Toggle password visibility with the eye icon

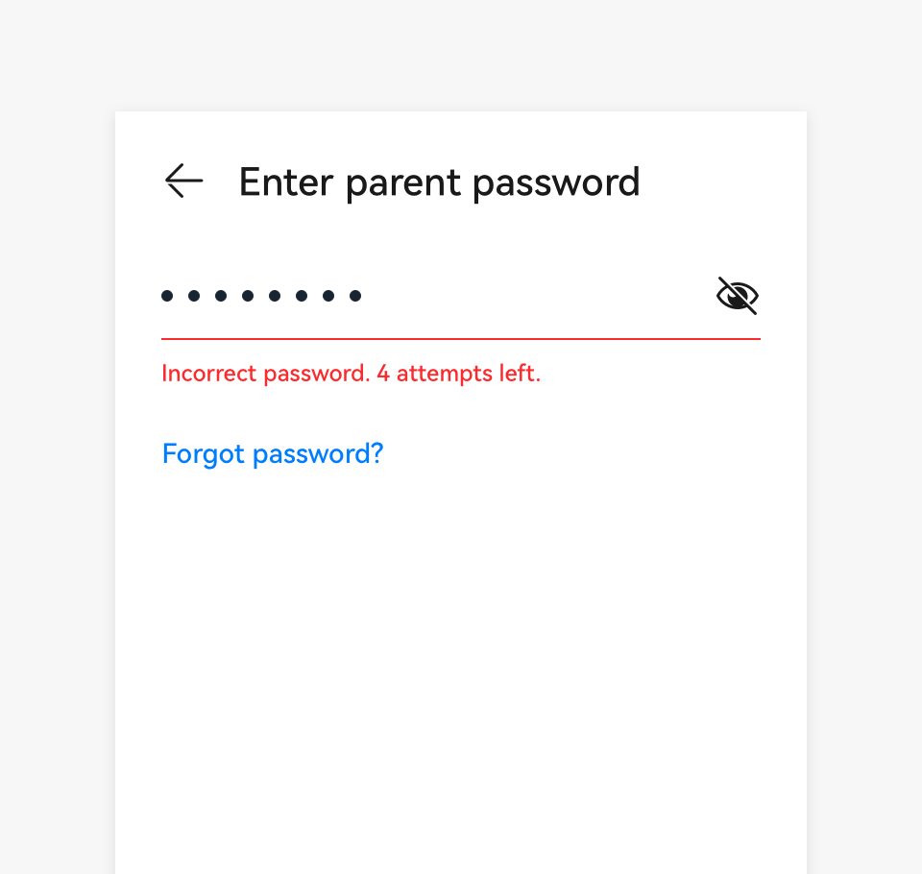pos(738,296)
